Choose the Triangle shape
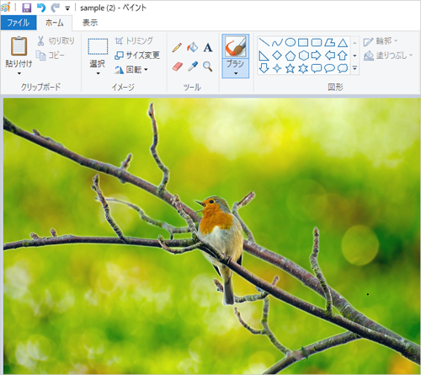 click(343, 43)
